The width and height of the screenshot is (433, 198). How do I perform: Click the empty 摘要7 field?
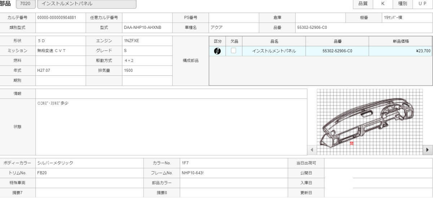(x=89, y=193)
